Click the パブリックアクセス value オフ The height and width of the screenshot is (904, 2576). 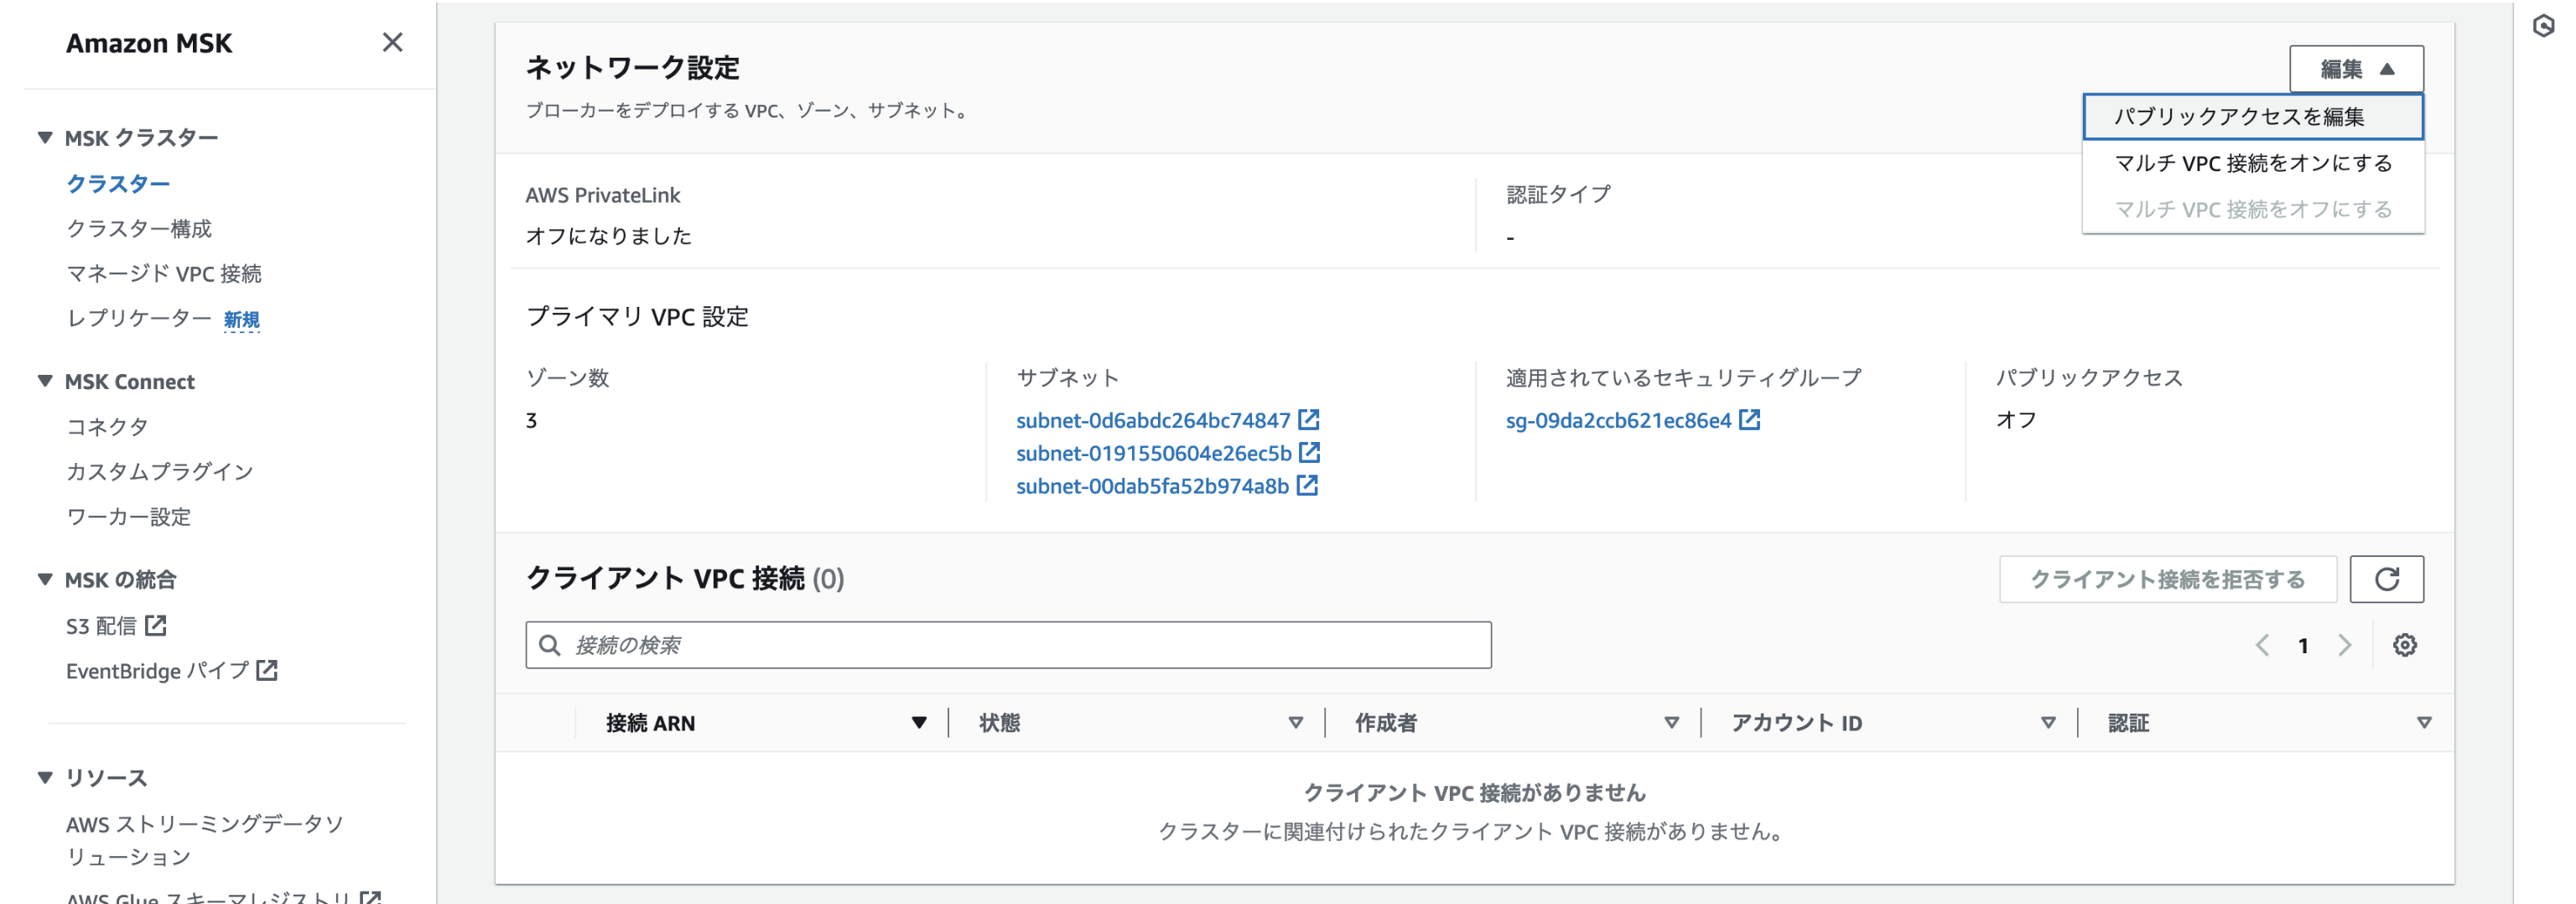2016,420
